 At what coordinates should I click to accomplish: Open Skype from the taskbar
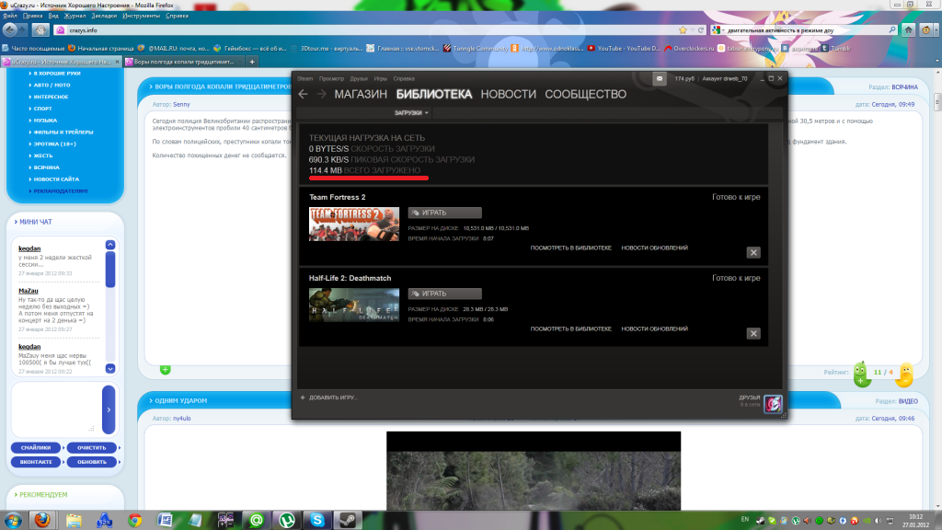coord(317,520)
